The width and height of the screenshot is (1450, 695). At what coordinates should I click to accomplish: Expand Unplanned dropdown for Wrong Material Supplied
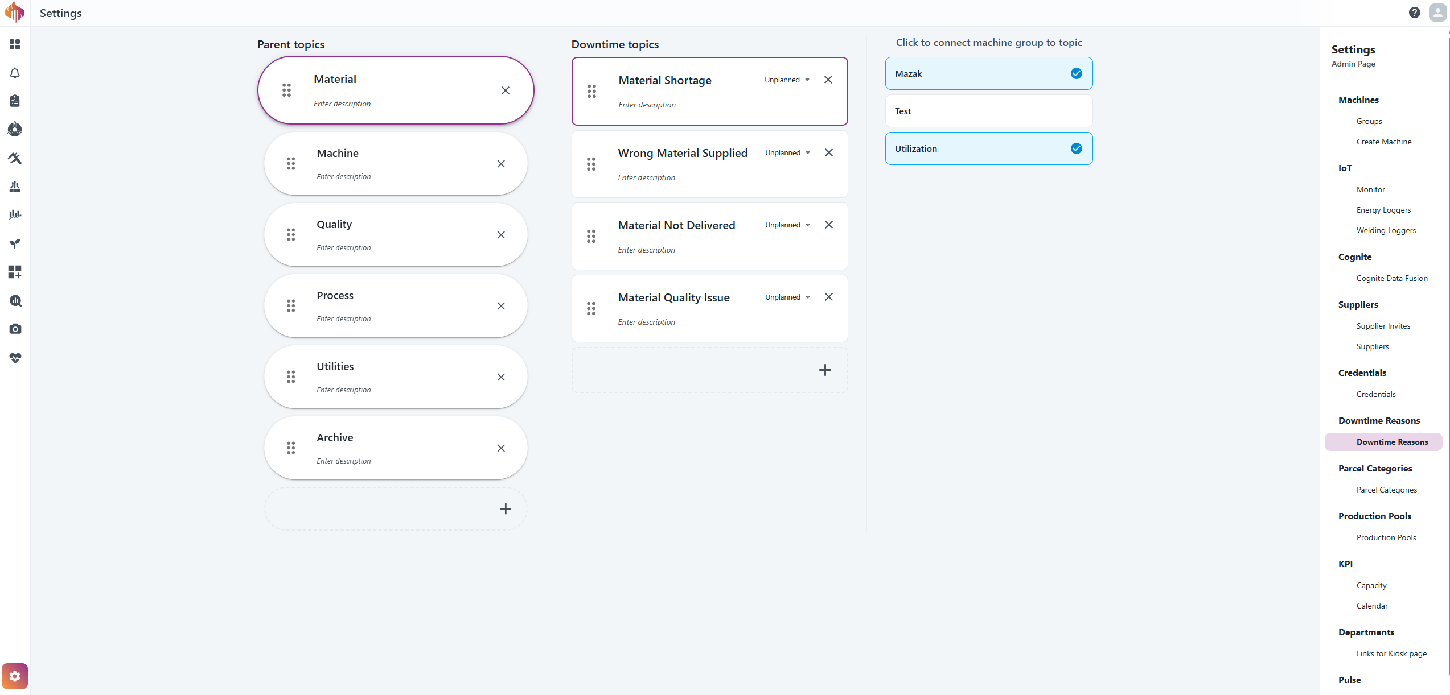787,153
